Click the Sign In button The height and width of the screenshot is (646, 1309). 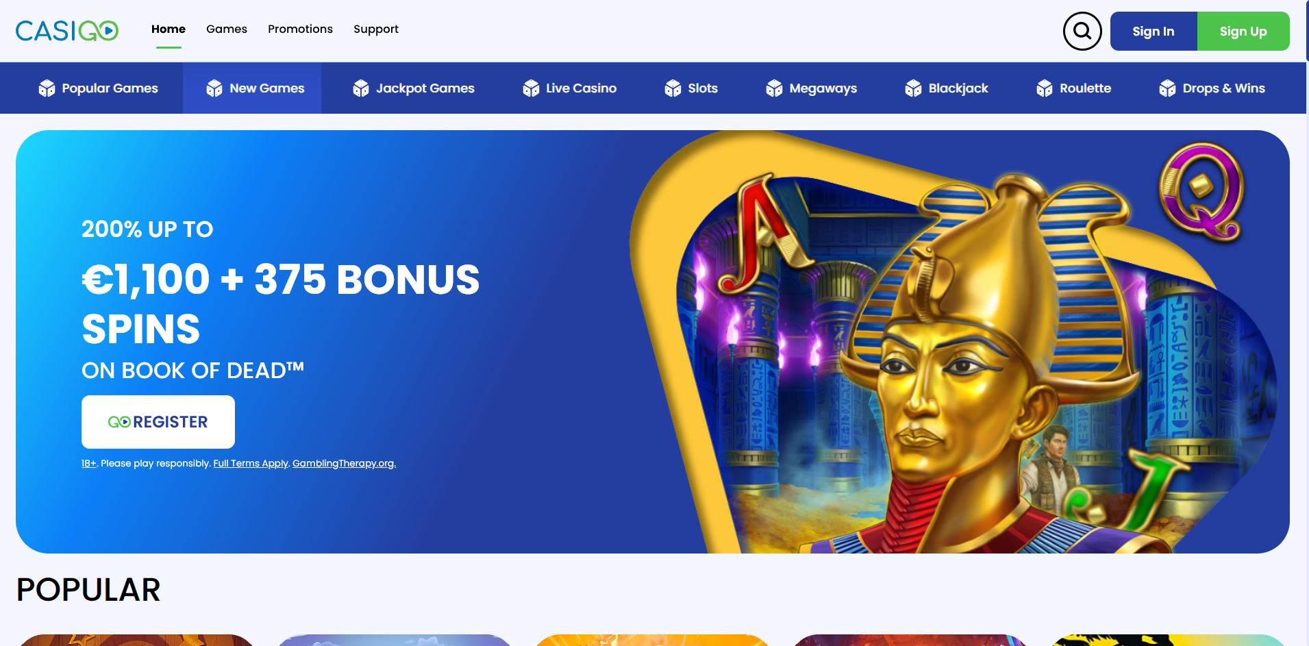click(x=1154, y=31)
